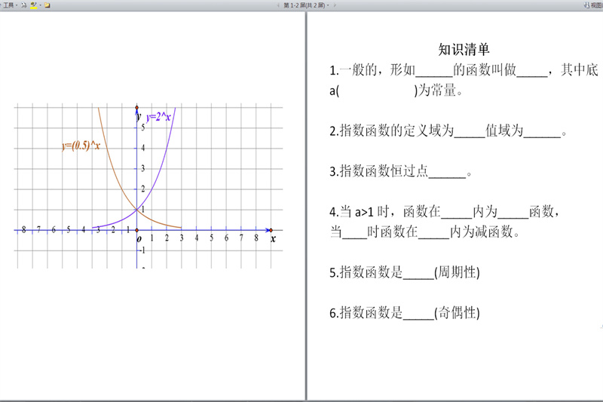Click the blank before (奇偶性)
The width and height of the screenshot is (603, 402).
pyautogui.click(x=419, y=313)
